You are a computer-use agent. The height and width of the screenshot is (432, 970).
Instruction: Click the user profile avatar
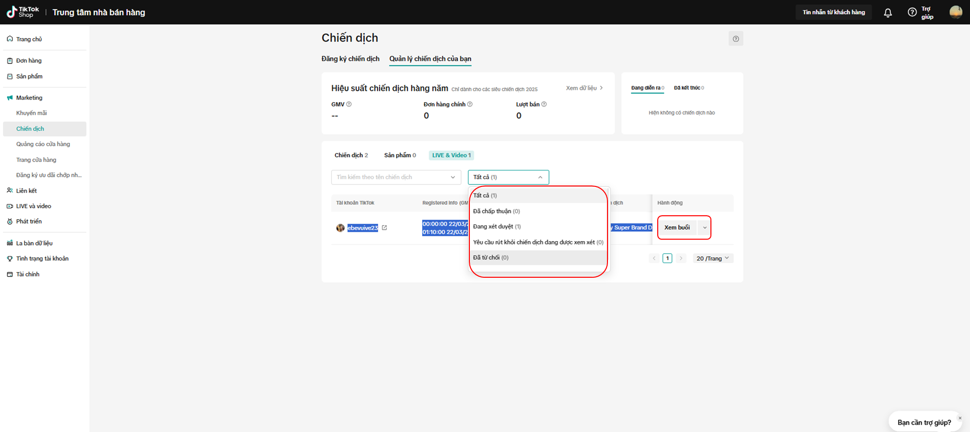click(x=955, y=12)
